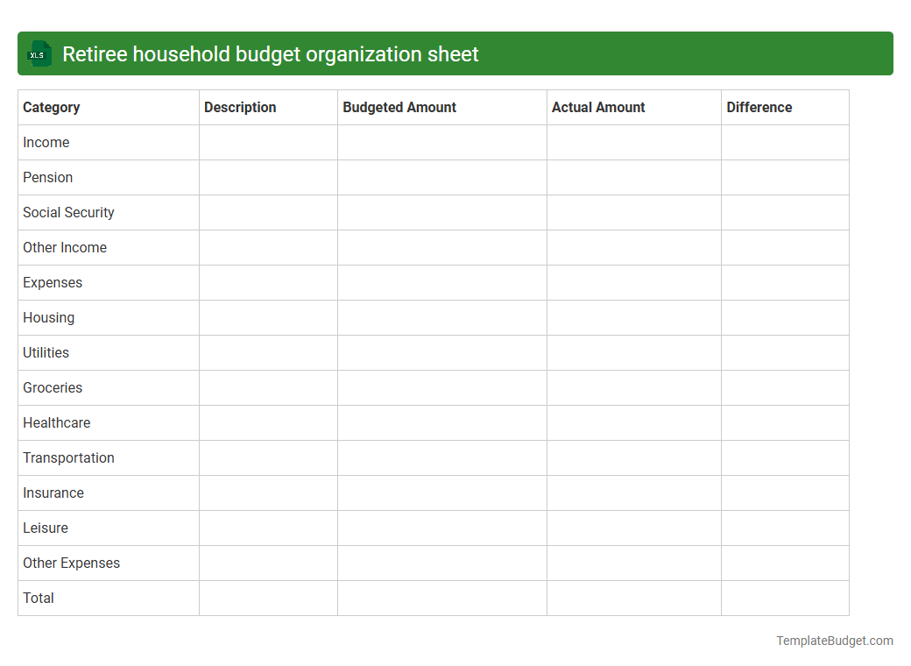Screen dimensions: 911x666
Task: Select the Income row label
Action: 46,142
